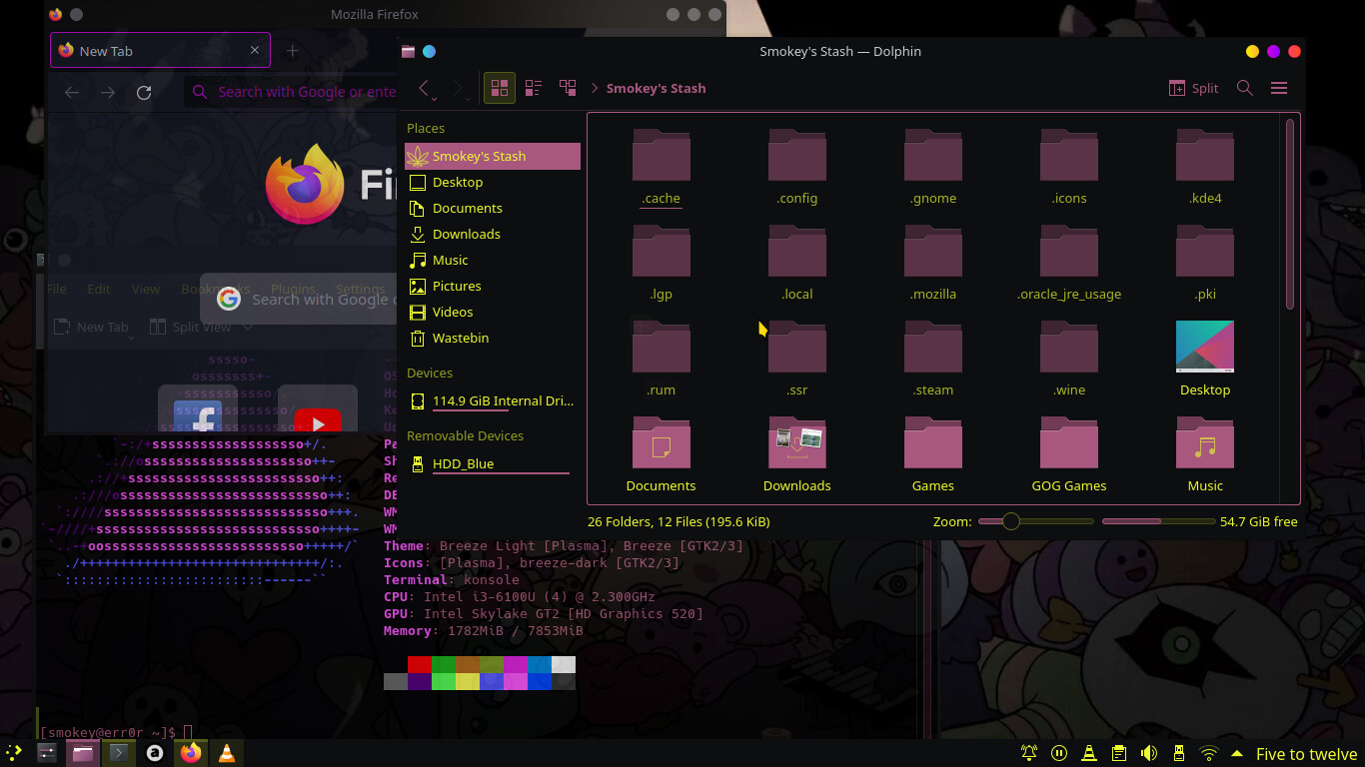The height and width of the screenshot is (767, 1365).
Task: Switch Dolphin to Compact view mode
Action: (533, 88)
